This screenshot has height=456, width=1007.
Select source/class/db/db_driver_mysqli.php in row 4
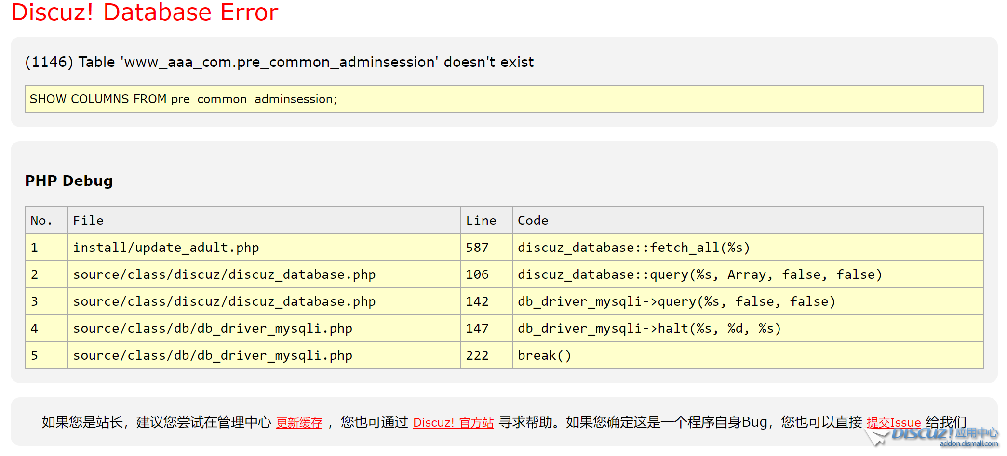pos(213,328)
